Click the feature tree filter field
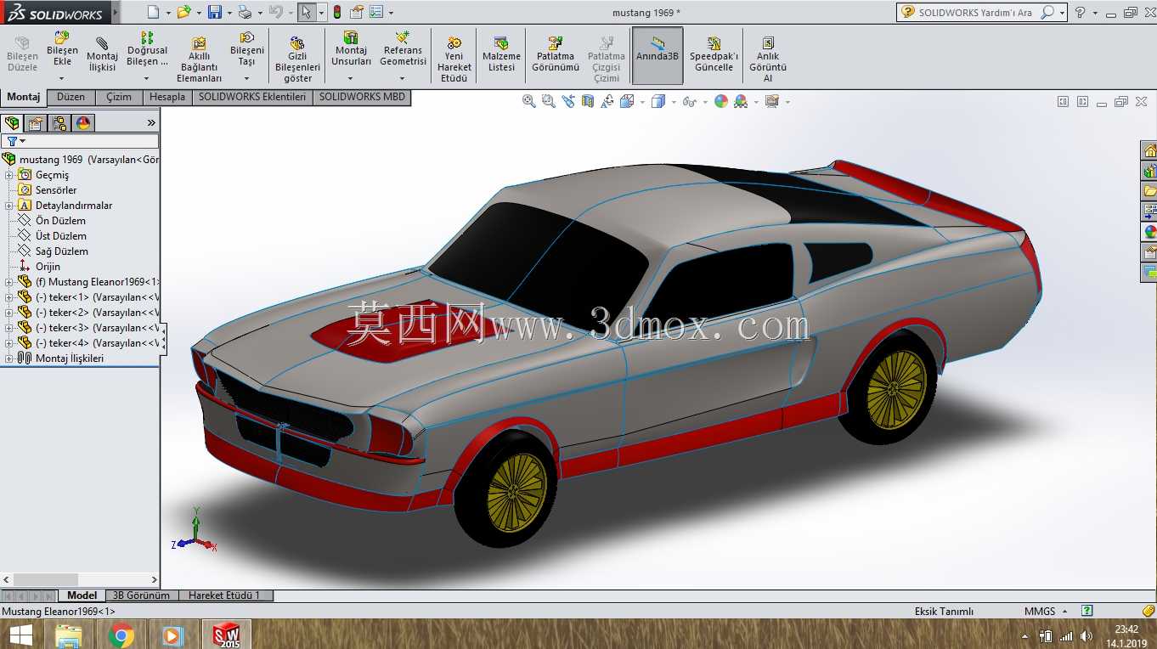Viewport: 1157px width, 649px height. pyautogui.click(x=80, y=141)
